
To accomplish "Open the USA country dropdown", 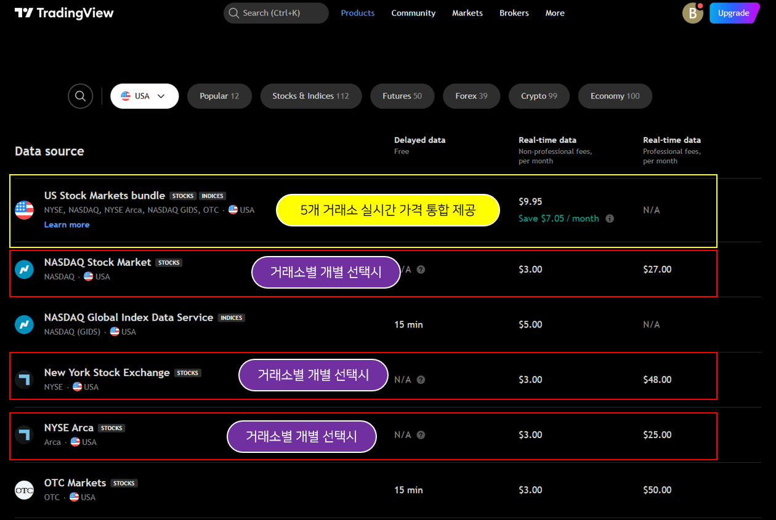I will [145, 96].
